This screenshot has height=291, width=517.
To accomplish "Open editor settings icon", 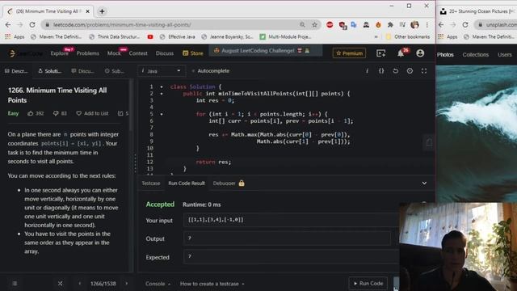I will click(x=410, y=71).
